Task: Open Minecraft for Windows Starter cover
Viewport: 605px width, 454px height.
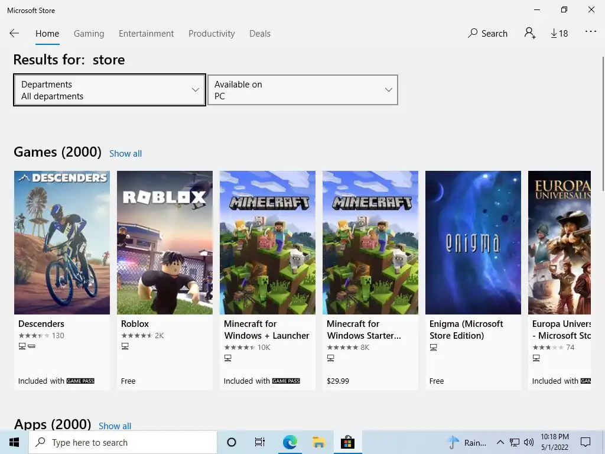Action: [x=370, y=242]
